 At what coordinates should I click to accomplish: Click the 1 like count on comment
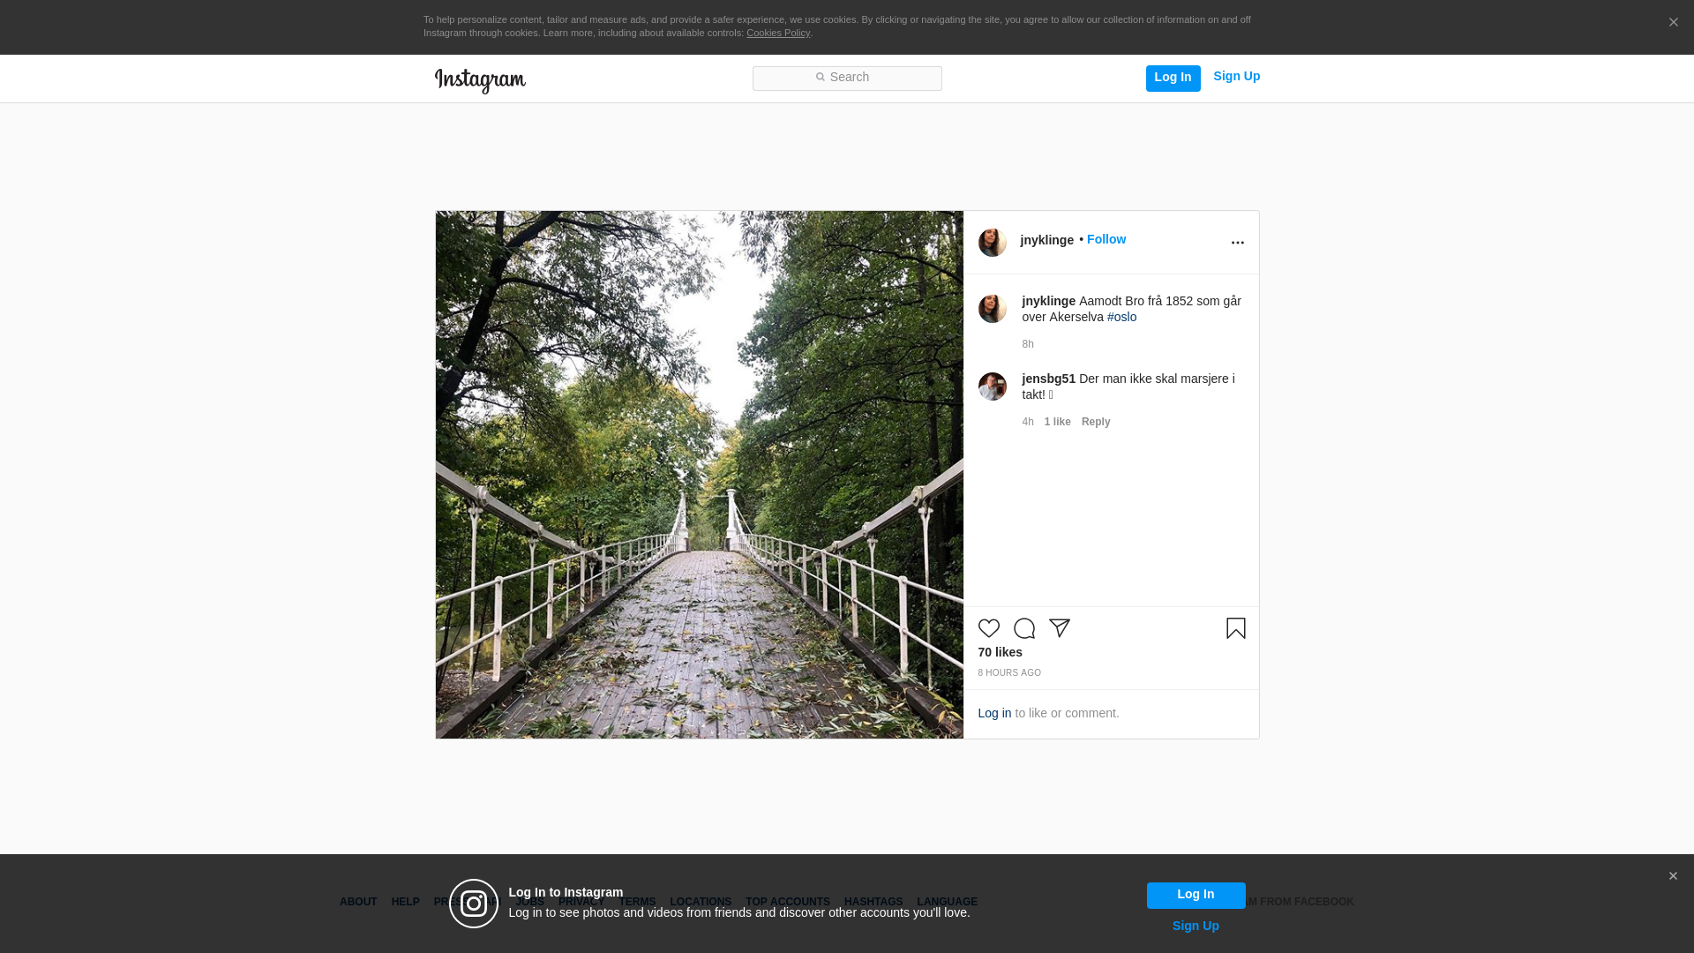(x=1058, y=422)
